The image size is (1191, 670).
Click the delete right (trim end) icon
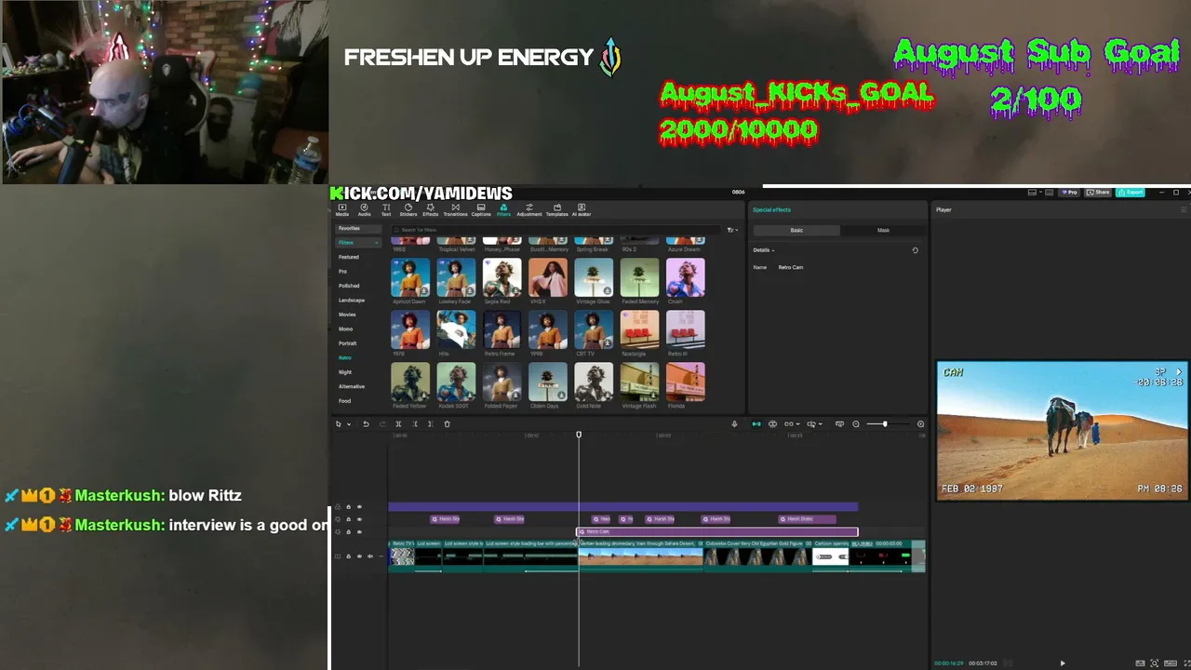click(x=430, y=424)
